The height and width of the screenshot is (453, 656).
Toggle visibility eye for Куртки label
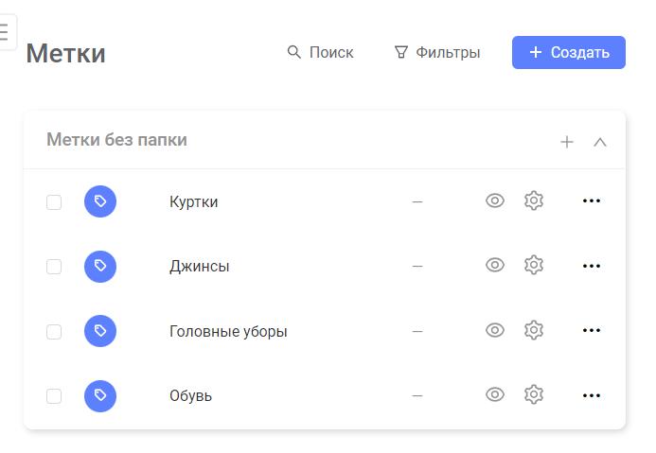[495, 200]
